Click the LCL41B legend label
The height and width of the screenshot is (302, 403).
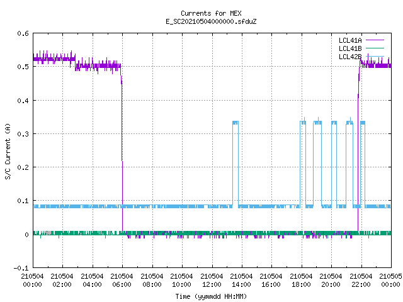[x=350, y=48]
